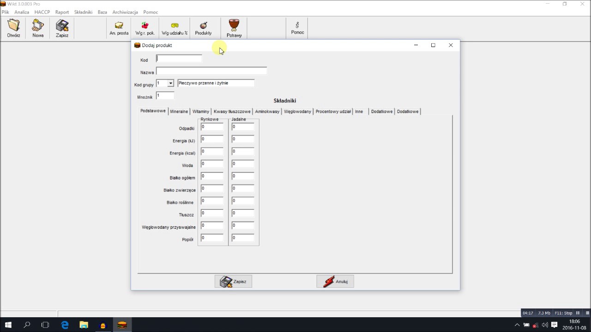Viewport: 591px width, 332px height.
Task: Click the Pomoc help toolbar icon
Action: pyautogui.click(x=297, y=28)
